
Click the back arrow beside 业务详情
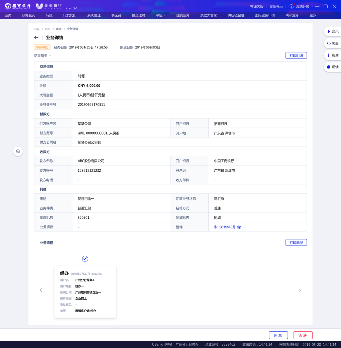[x=36, y=38]
